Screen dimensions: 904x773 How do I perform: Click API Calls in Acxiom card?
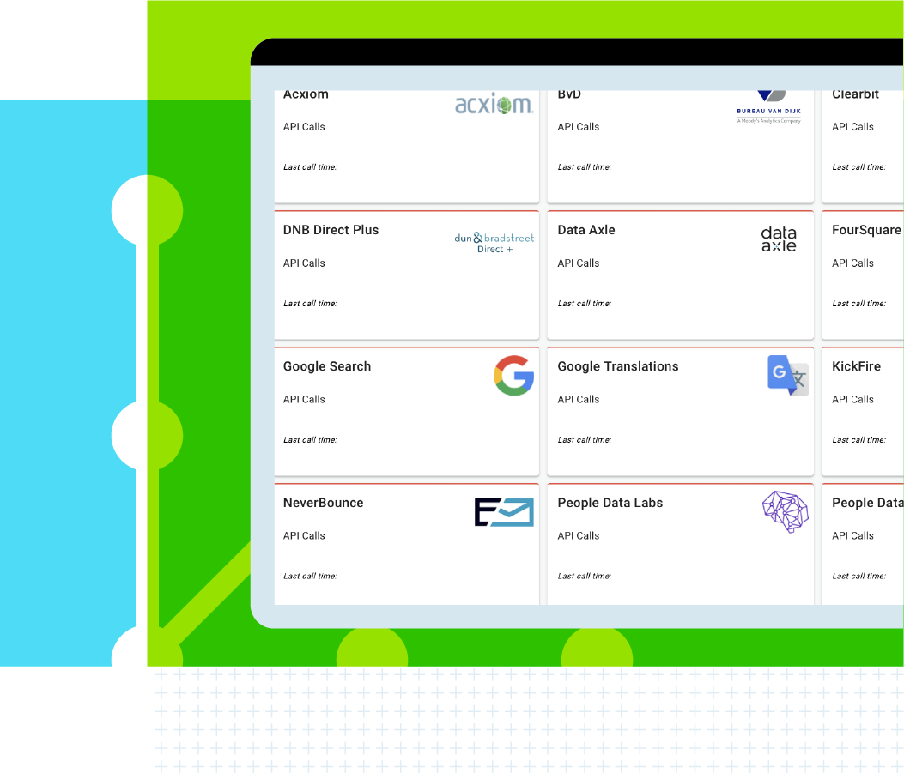point(304,127)
